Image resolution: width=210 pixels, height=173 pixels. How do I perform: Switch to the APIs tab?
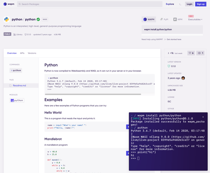[x=22, y=53]
